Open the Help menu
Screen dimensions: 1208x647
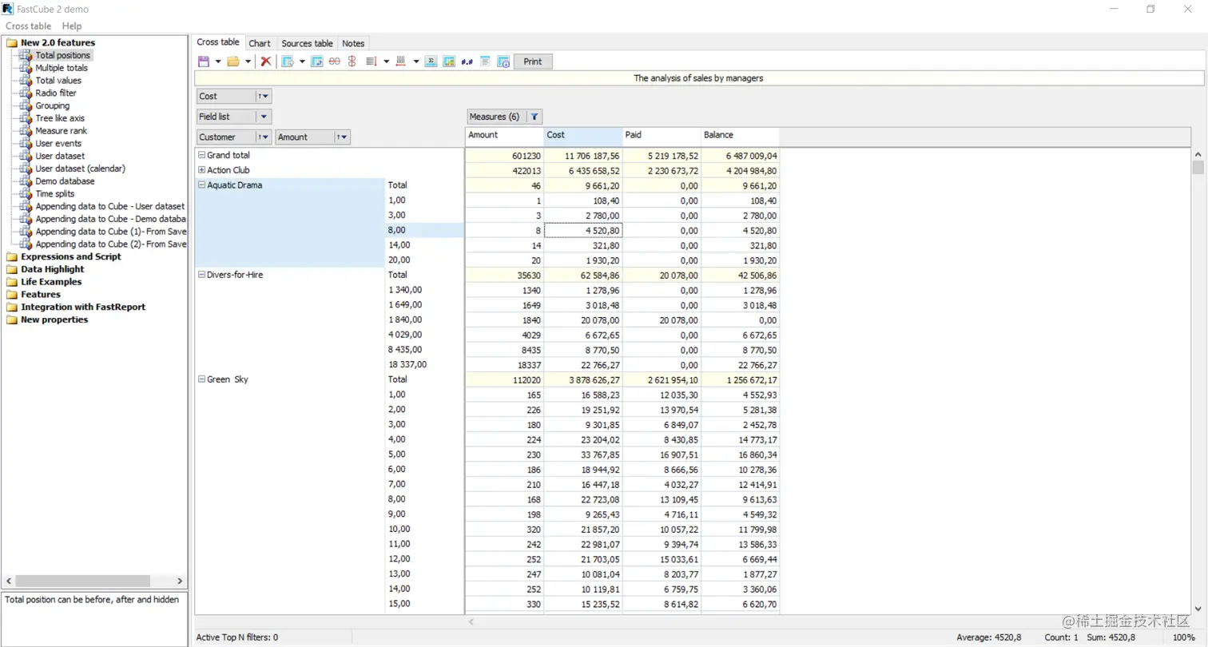pyautogui.click(x=72, y=26)
